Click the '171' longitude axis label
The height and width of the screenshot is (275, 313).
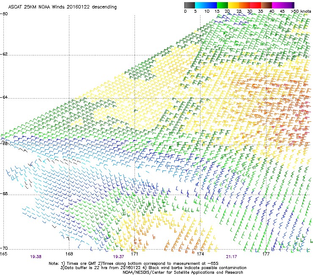click(x=135, y=254)
